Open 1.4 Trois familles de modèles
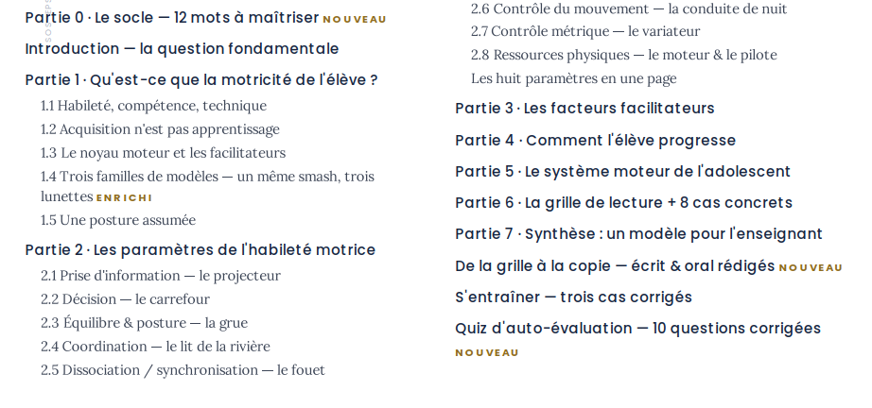This screenshot has height=408, width=872. coord(207,186)
